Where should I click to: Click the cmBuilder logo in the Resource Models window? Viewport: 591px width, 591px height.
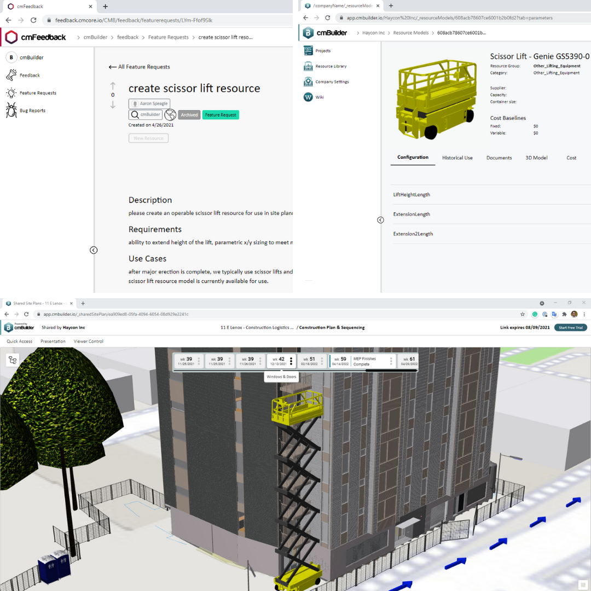[x=325, y=33]
